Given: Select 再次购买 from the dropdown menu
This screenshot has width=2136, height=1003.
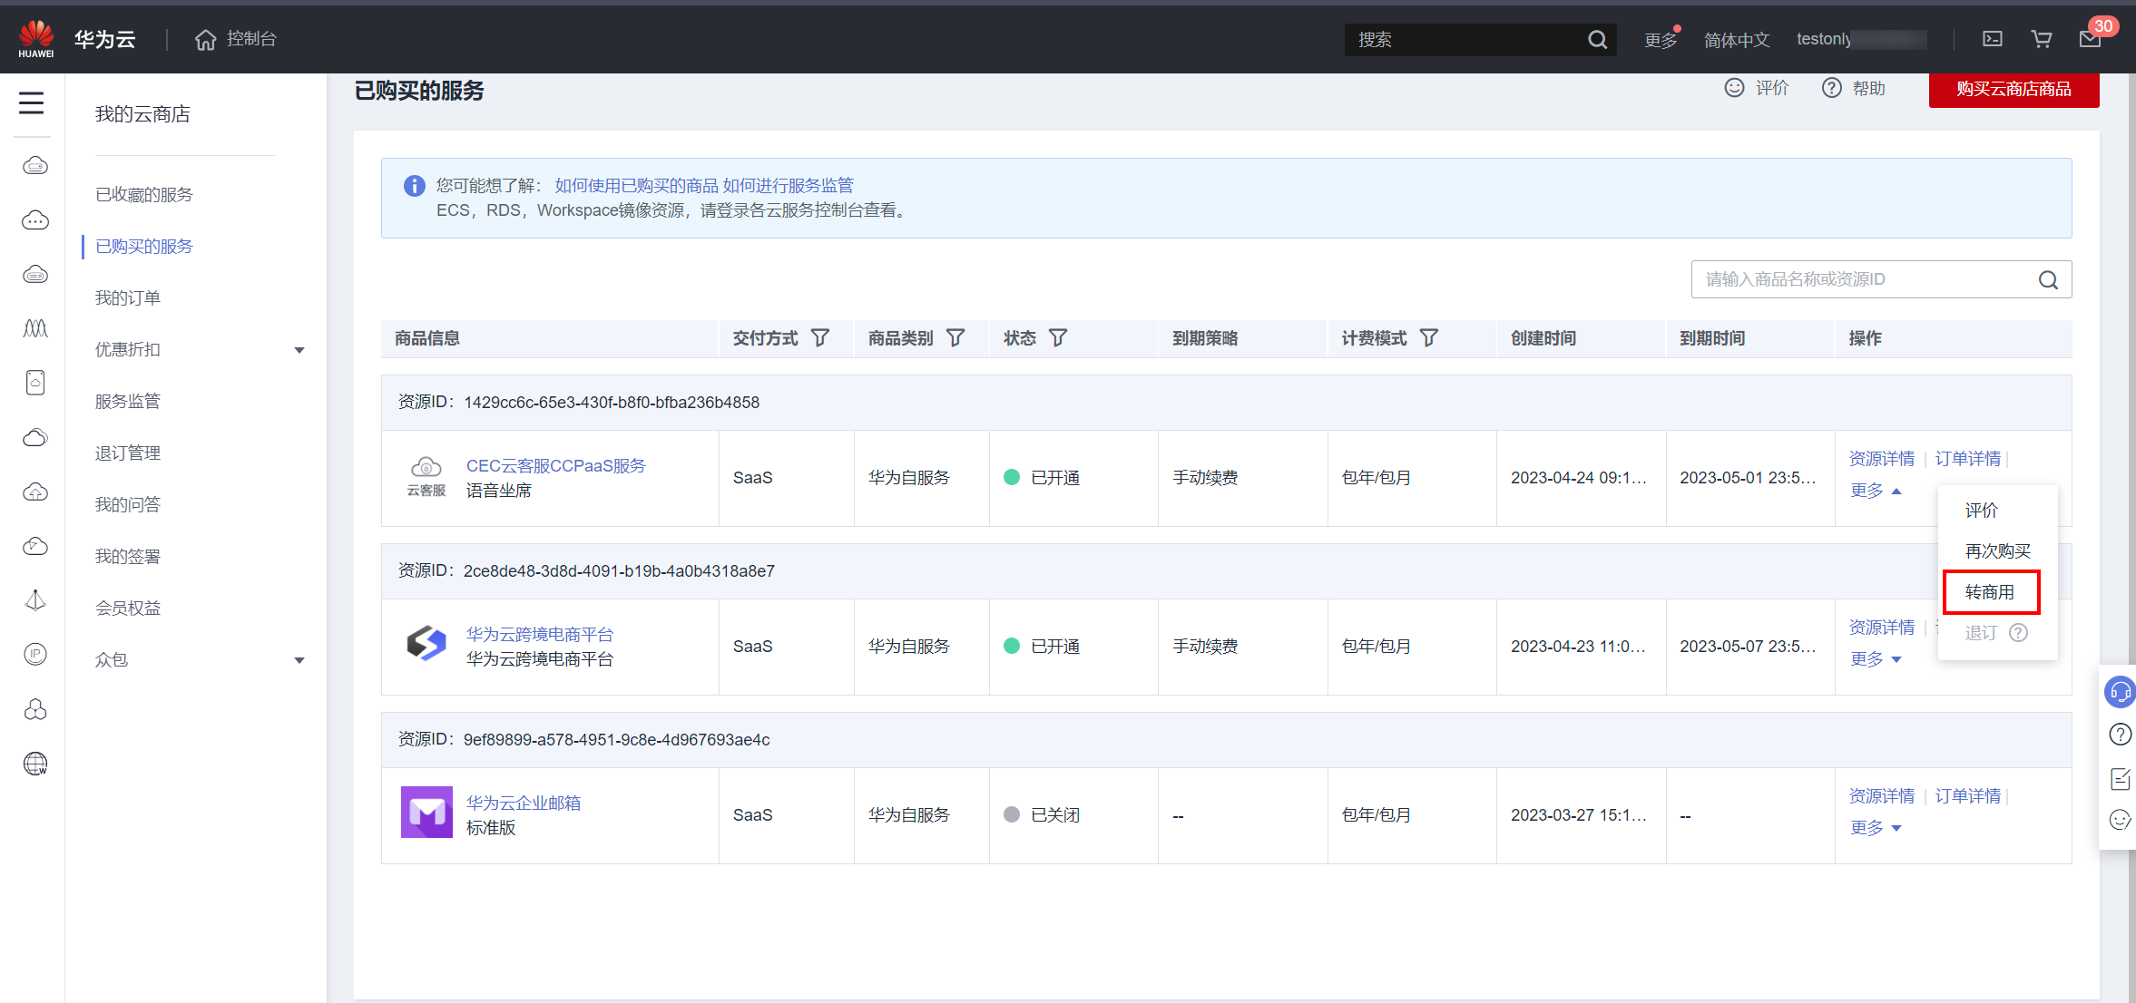Looking at the screenshot, I should [x=1997, y=551].
